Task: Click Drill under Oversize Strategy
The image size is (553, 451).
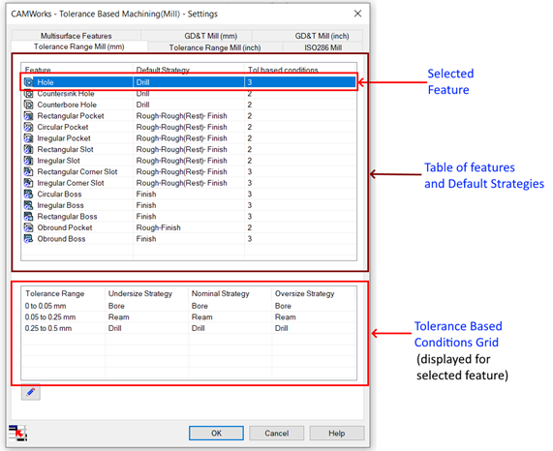Action: click(282, 328)
